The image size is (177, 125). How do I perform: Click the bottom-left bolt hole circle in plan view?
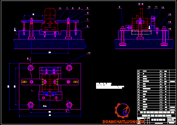pyautogui.click(x=31, y=105)
